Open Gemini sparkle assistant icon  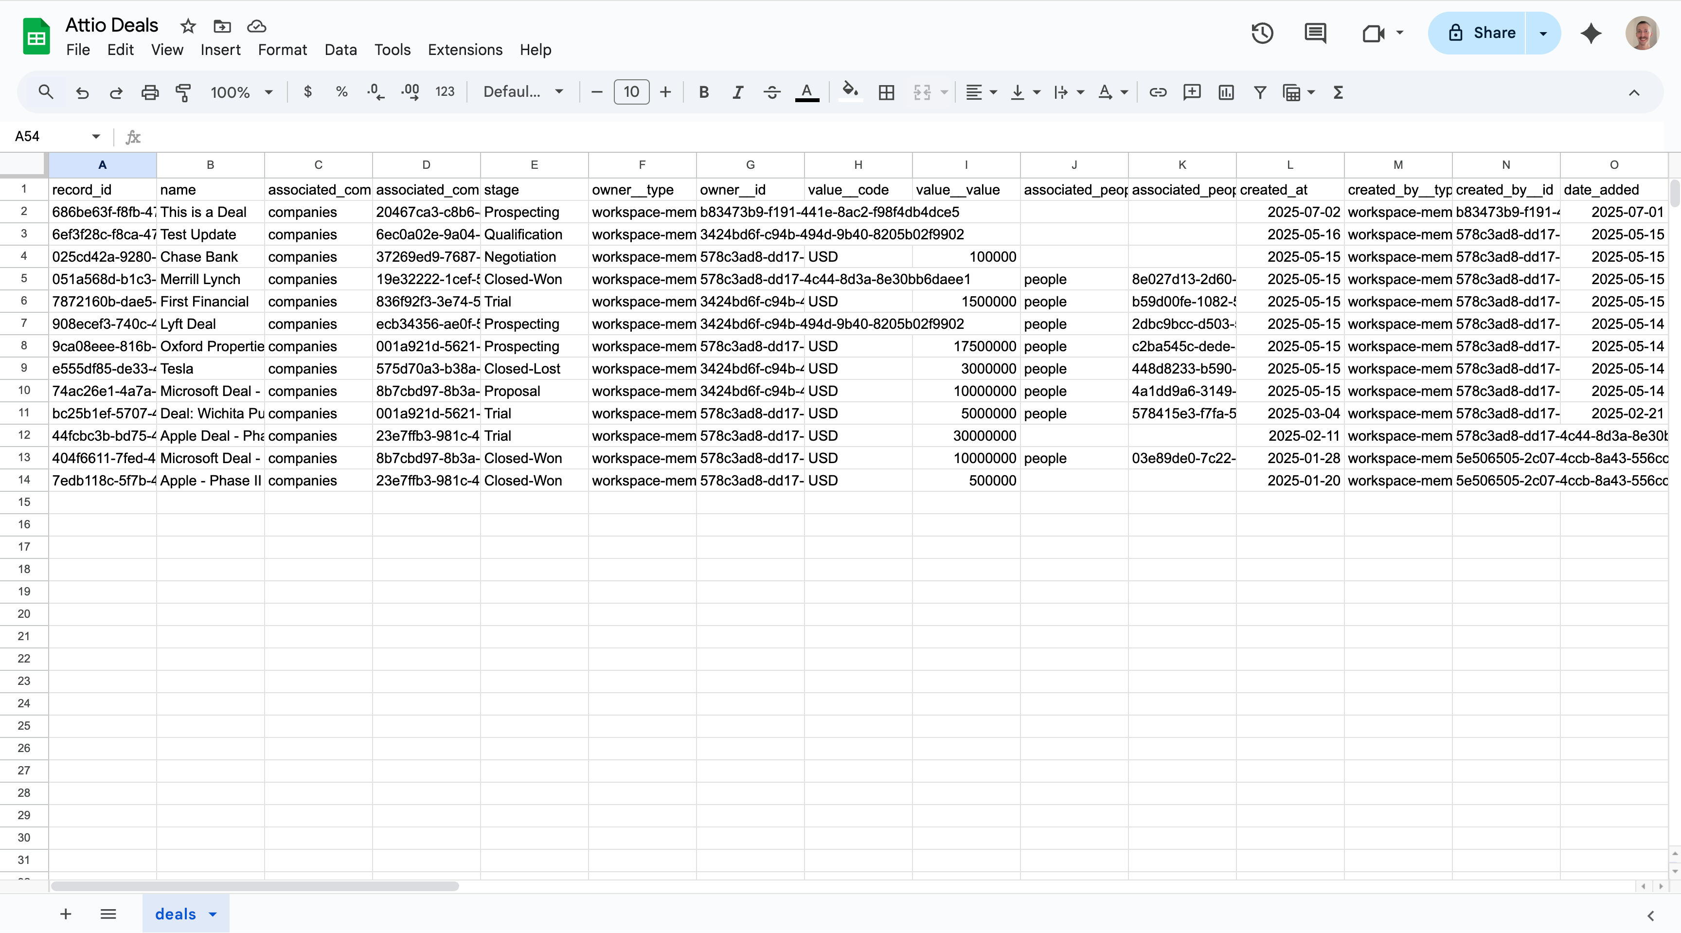(x=1591, y=33)
